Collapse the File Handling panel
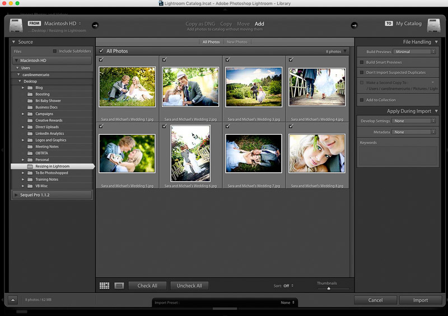Image resolution: width=448 pixels, height=316 pixels. [436, 42]
